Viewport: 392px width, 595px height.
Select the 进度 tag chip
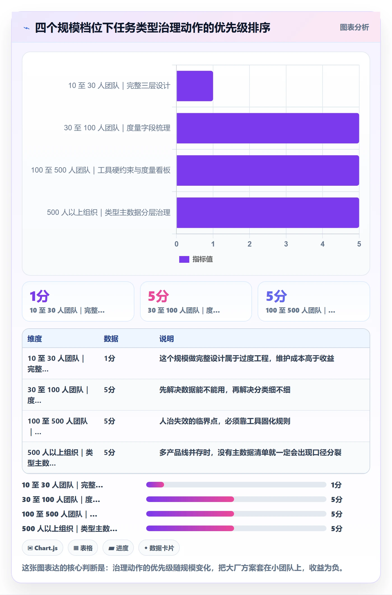[x=118, y=548]
